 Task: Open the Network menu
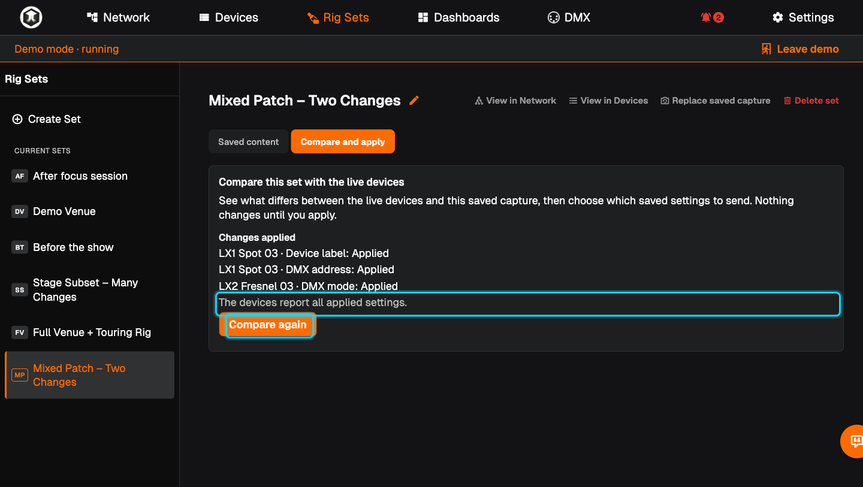click(118, 17)
